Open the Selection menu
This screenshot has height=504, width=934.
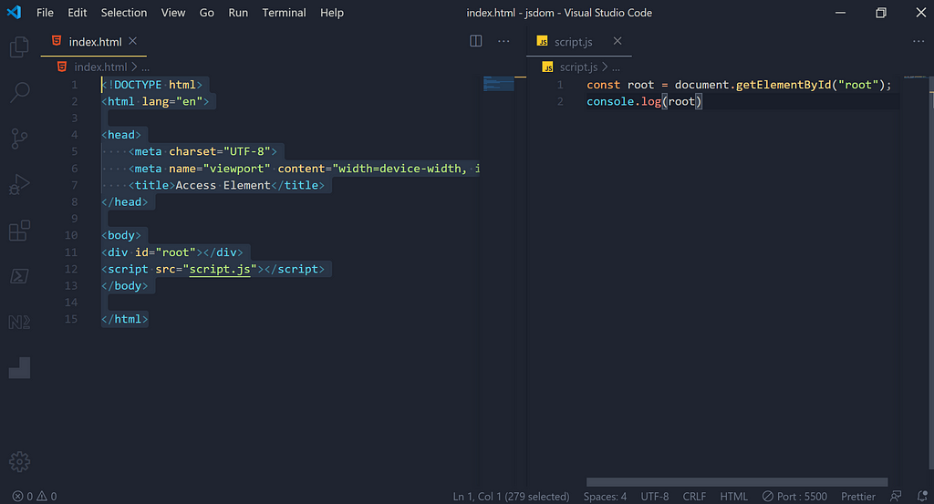(124, 13)
